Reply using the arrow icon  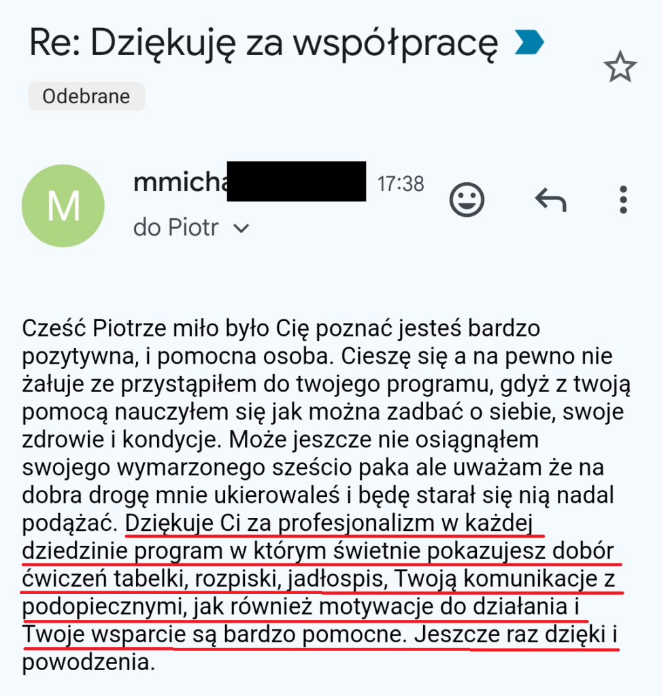pyautogui.click(x=550, y=200)
